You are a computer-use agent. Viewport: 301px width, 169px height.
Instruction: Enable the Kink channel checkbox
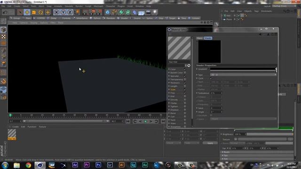click(185, 96)
